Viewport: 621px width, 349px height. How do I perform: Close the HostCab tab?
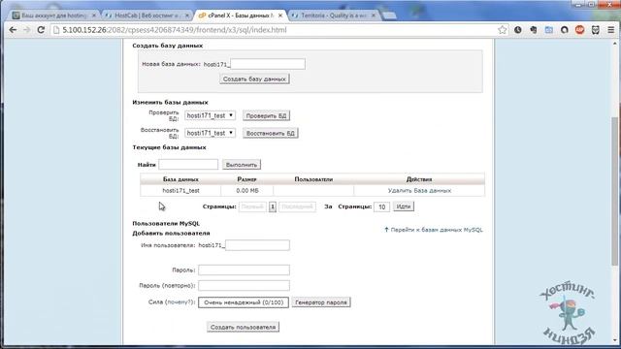187,16
